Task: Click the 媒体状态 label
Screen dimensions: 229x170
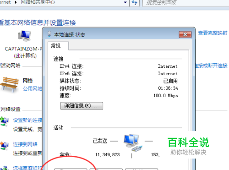Action: [x=70, y=81]
